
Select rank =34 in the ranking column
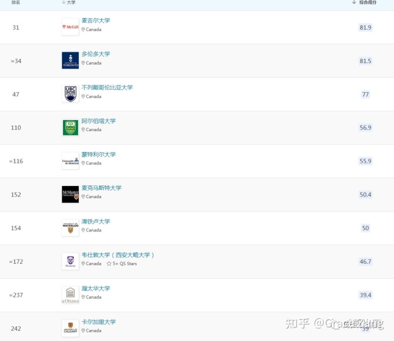tap(16, 61)
